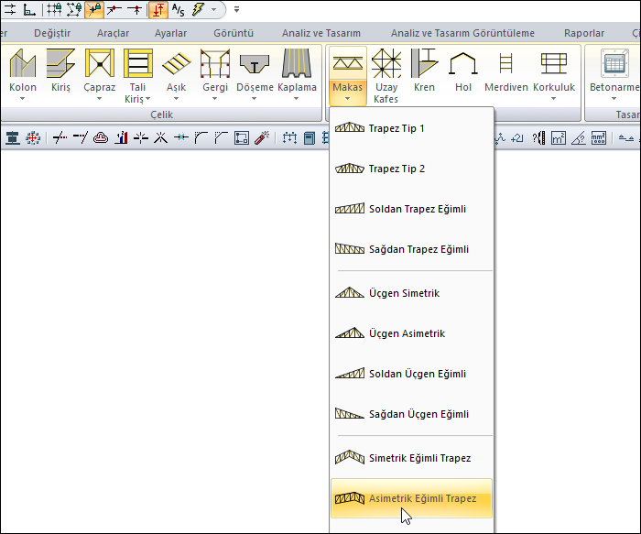Expand the Çapraz brace dropdown arrow
The height and width of the screenshot is (534, 641).
100,99
